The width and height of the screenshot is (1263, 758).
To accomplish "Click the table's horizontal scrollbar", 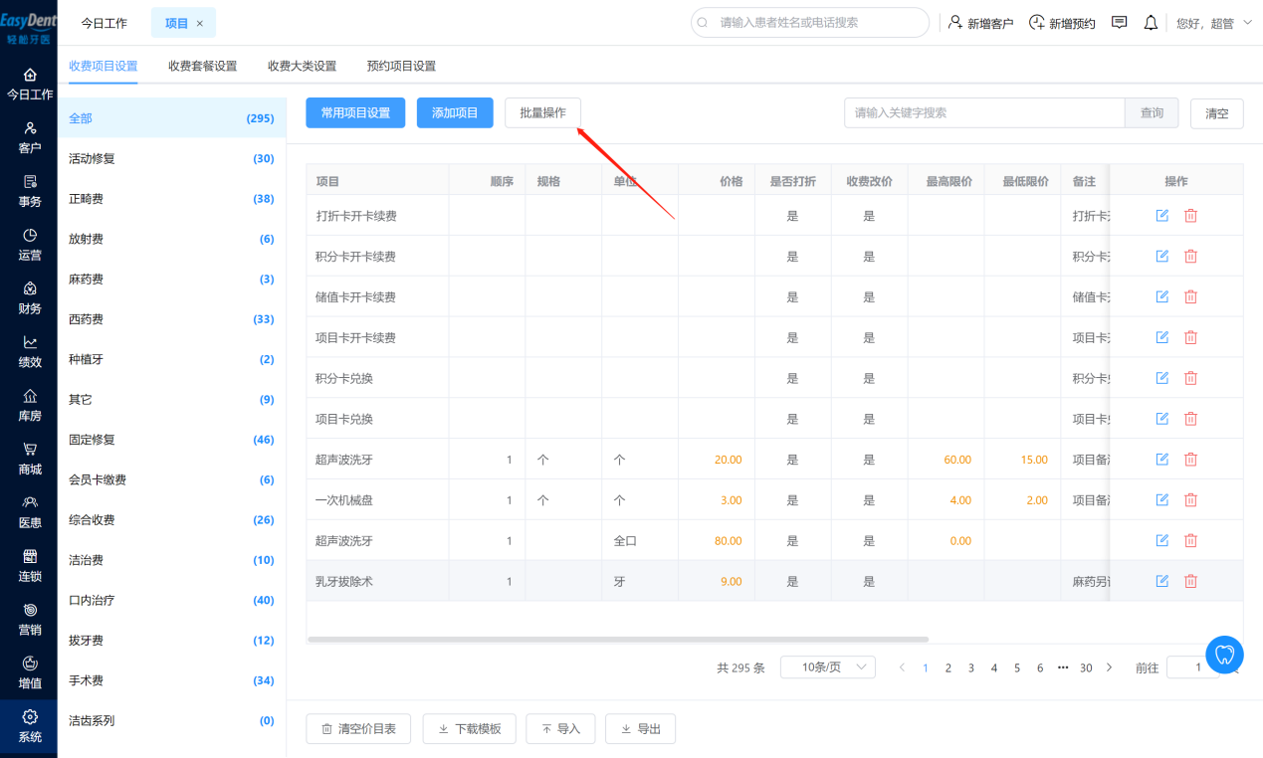I will pyautogui.click(x=618, y=640).
